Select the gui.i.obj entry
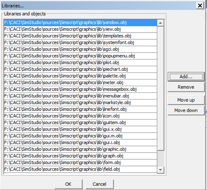Image resolution: width=207 pixels, height=190 pixels. click(x=80, y=143)
